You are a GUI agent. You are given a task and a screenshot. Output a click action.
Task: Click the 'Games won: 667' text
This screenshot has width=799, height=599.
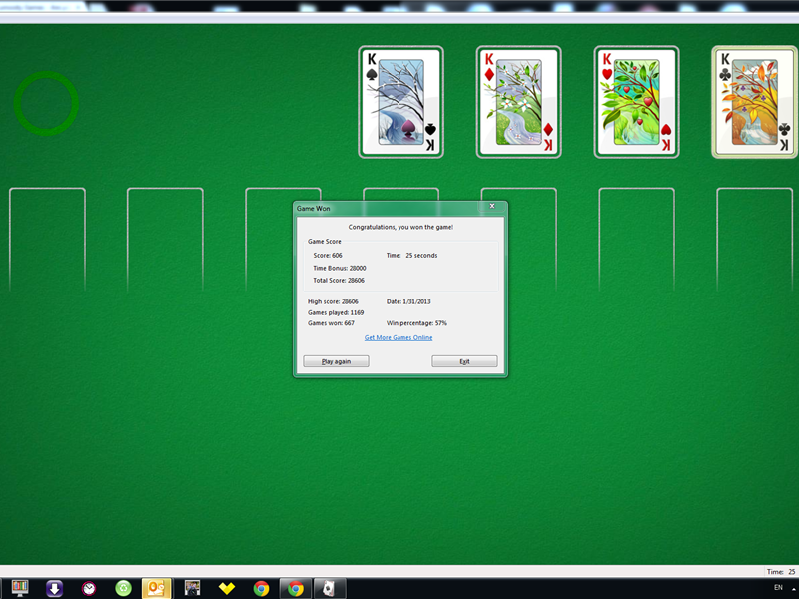tap(331, 323)
